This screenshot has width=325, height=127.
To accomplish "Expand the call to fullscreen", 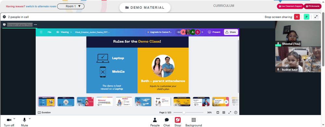I will pos(316,17).
